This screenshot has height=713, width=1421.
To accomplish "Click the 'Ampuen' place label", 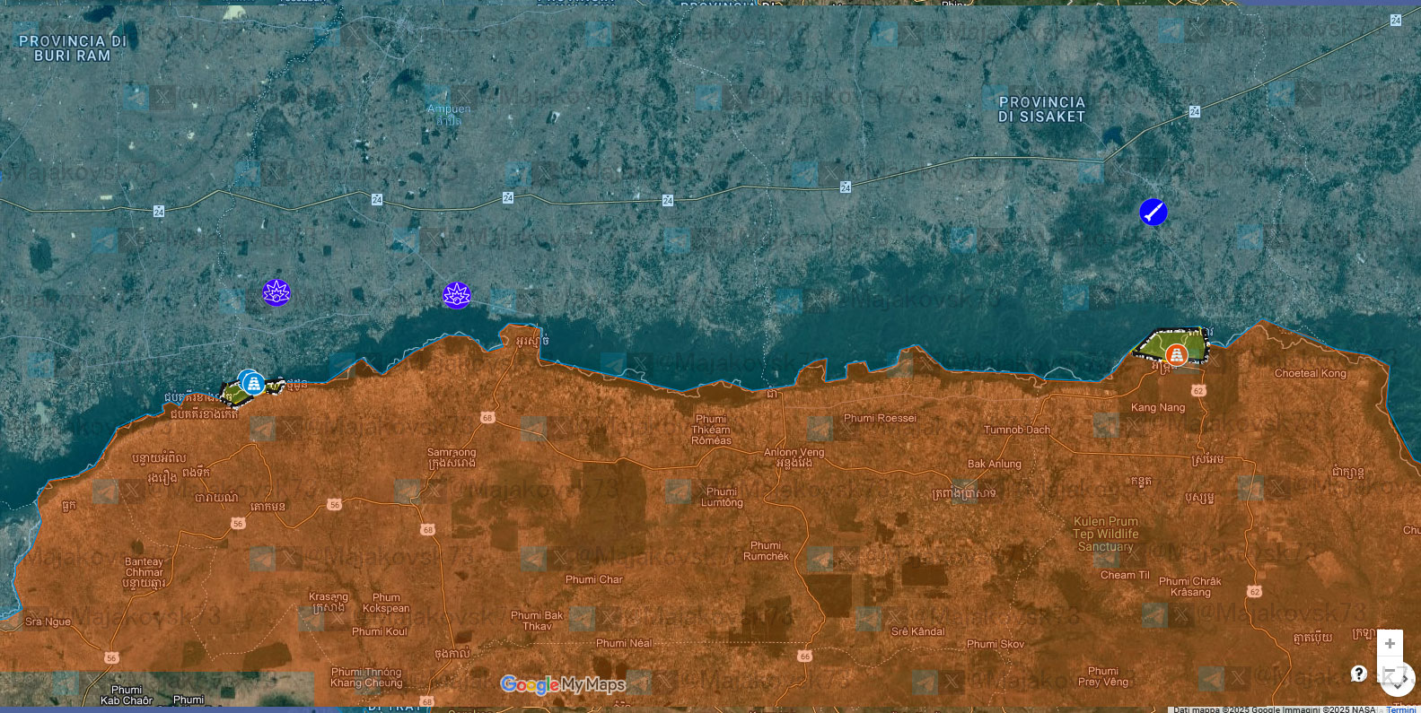I will [449, 109].
